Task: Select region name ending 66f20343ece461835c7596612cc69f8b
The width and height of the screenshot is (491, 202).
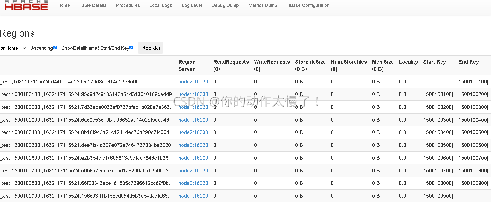Action: [x=85, y=183]
